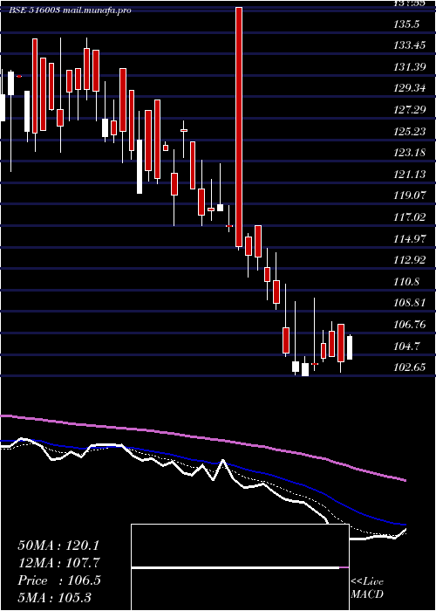Image resolution: width=436 pixels, height=611 pixels.
Task: Click the 119.07 price axis label
Action: coord(409,196)
